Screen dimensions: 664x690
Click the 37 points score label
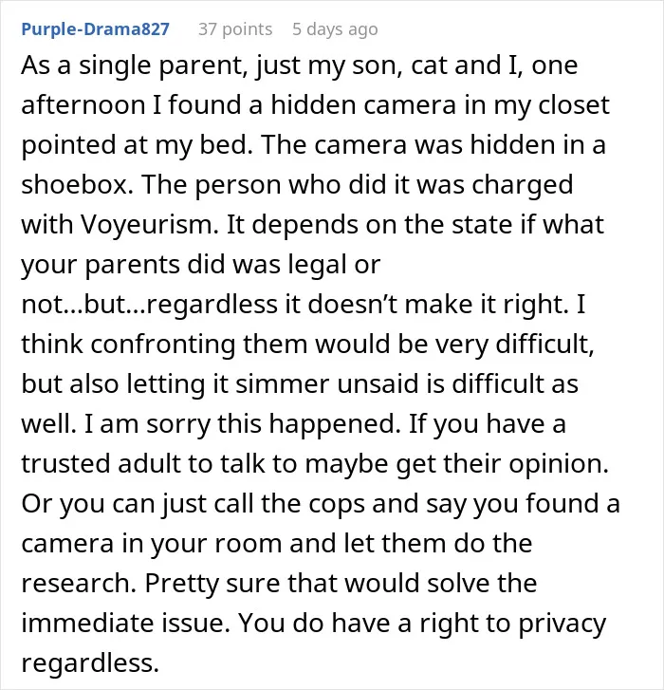click(235, 29)
